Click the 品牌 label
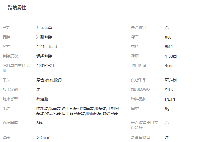The height and width of the screenshot is (142, 199). tap(6, 37)
